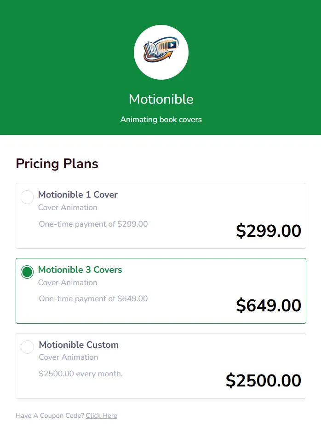The width and height of the screenshot is (321, 427).
Task: Click One-time payment of $299.00 text
Action: click(93, 224)
